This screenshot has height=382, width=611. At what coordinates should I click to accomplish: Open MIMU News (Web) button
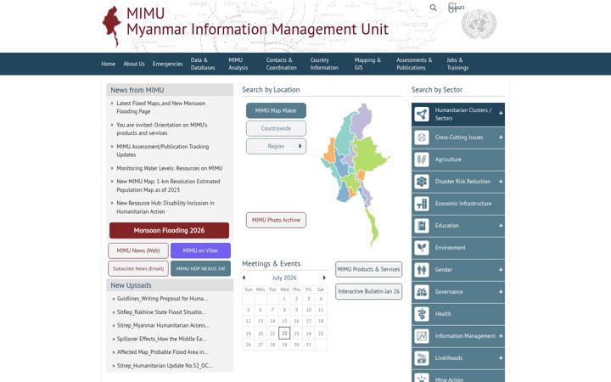pos(138,250)
